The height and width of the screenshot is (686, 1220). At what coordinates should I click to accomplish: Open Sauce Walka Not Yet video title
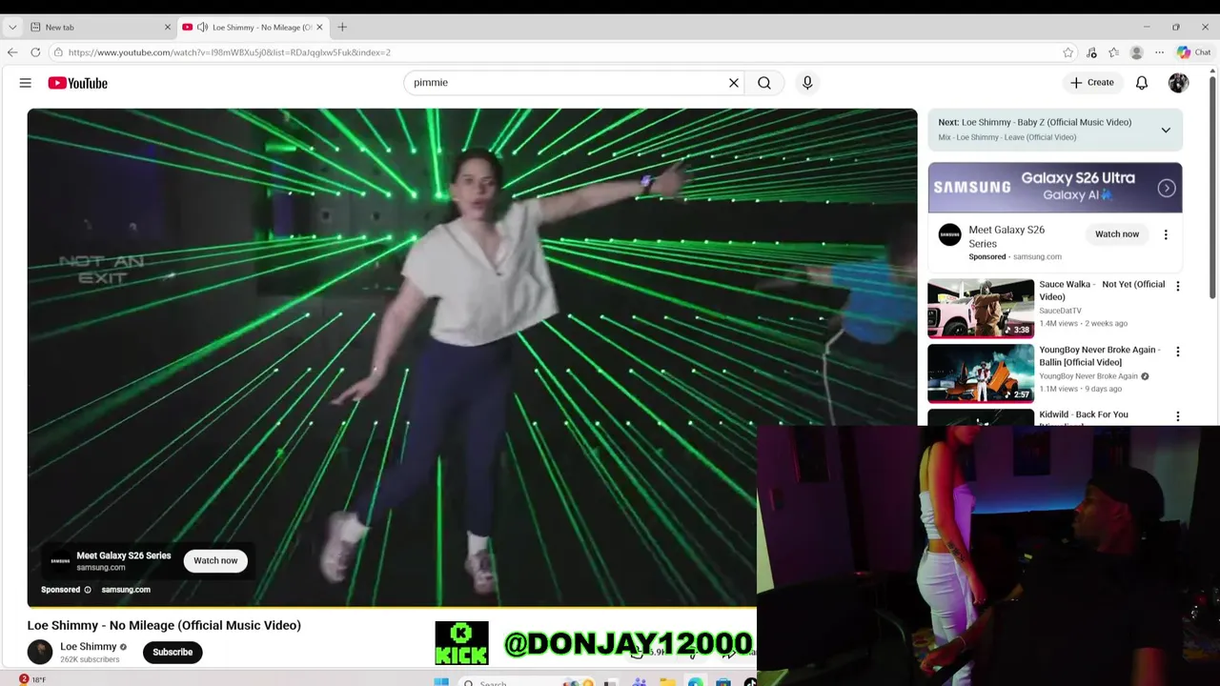[x=1102, y=291]
